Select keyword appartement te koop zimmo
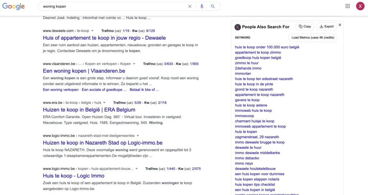The image size is (368, 195). [x=258, y=52]
